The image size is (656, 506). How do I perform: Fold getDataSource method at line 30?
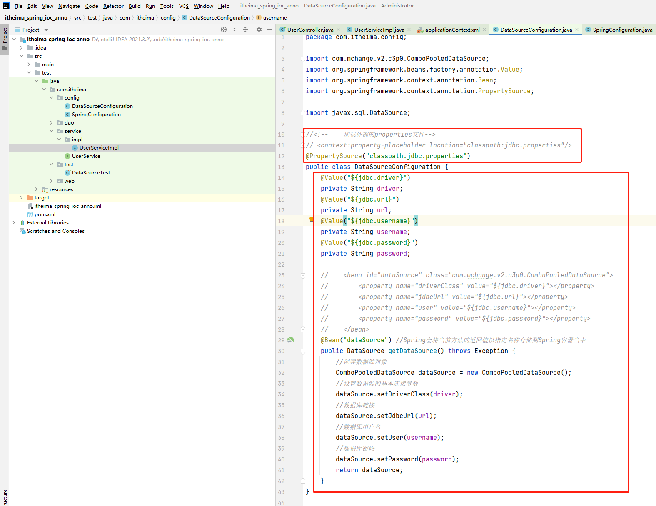pyautogui.click(x=303, y=351)
